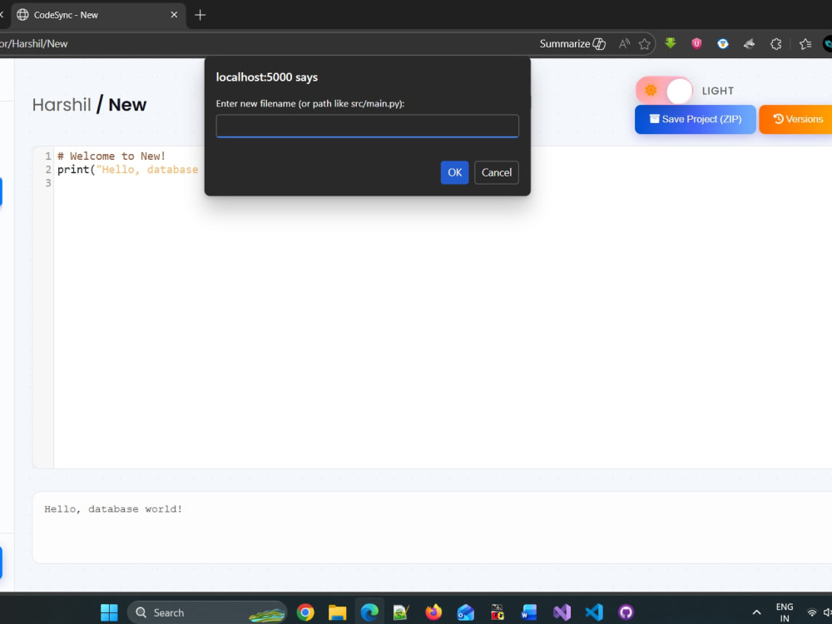Open Microsoft Edge from taskbar
This screenshot has height=624, width=832.
point(369,612)
